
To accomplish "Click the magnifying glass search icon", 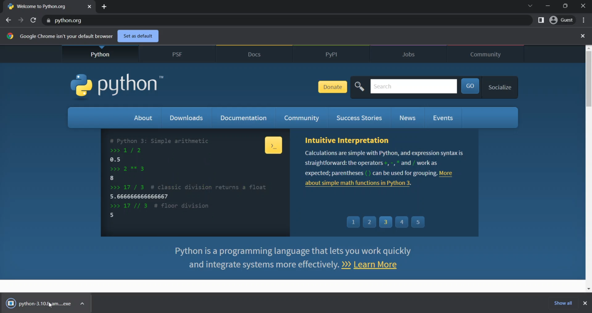I will [x=359, y=87].
